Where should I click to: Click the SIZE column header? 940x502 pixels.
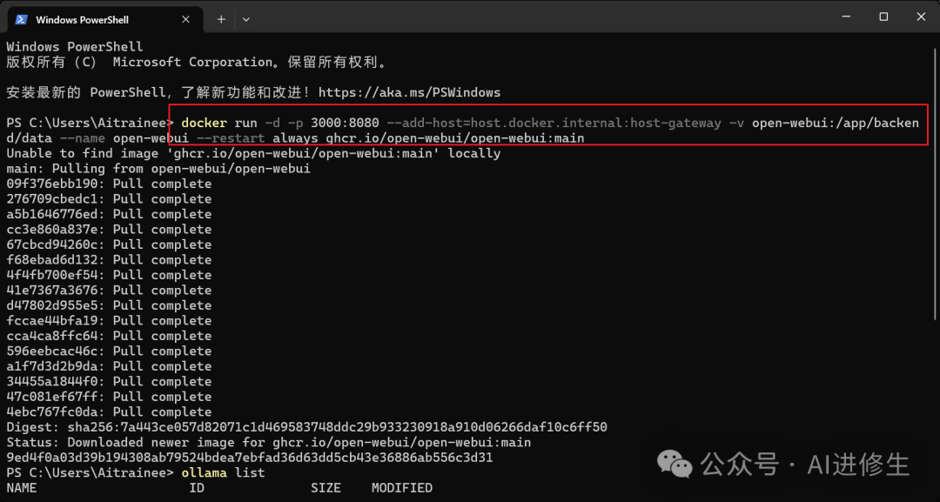[x=326, y=487]
